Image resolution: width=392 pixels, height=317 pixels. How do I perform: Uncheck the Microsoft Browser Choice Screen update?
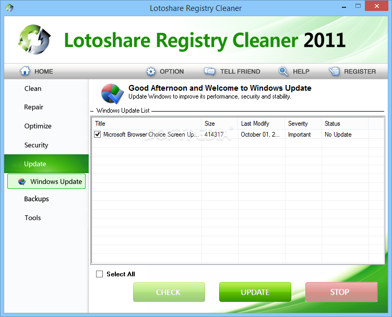98,135
